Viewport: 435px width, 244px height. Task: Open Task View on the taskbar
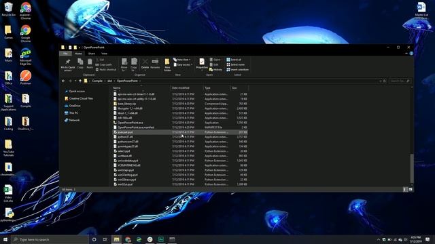[105, 239]
